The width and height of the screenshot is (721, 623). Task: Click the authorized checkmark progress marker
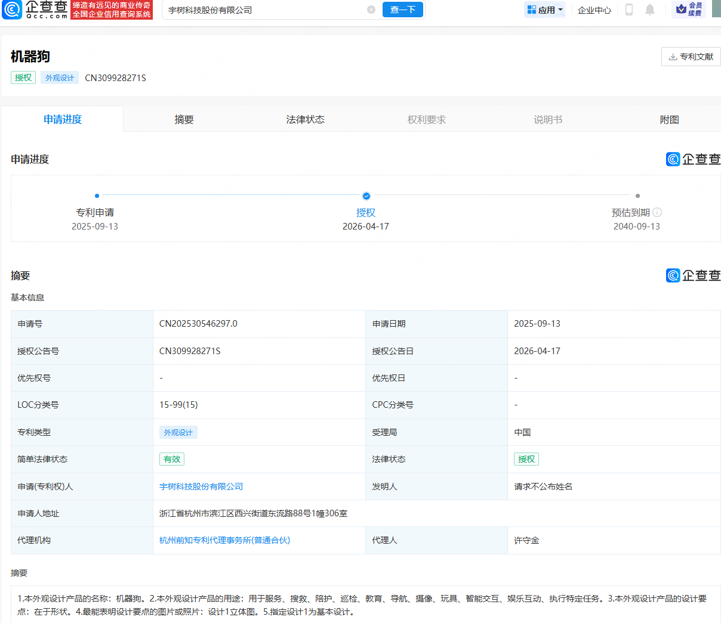[366, 196]
